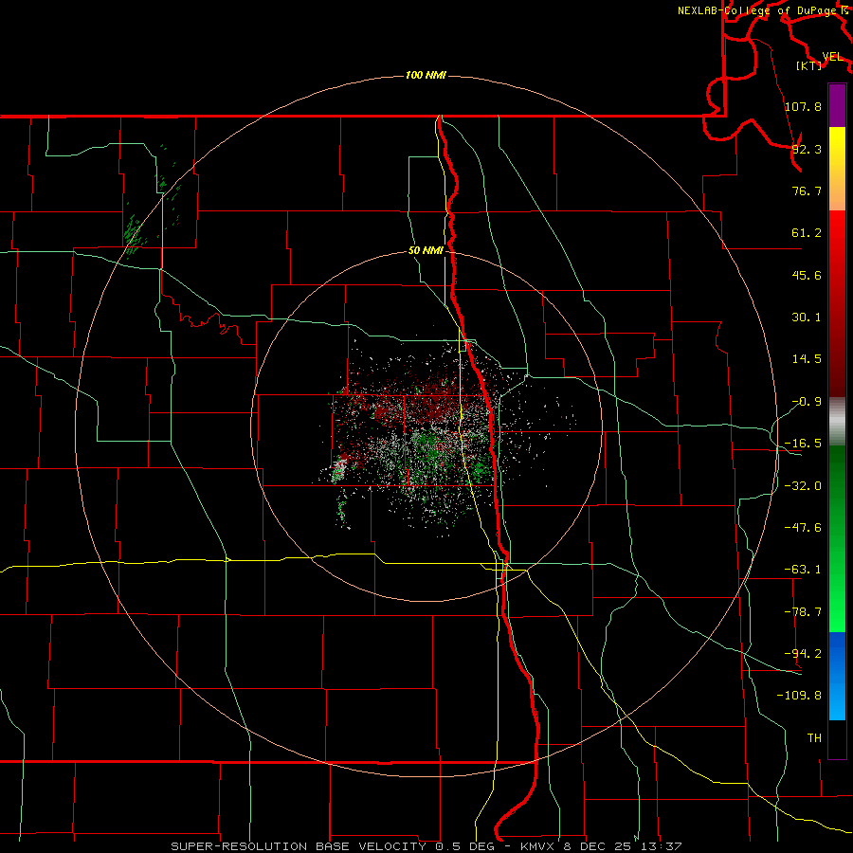Click the -63.1 velocity scale value

(x=803, y=570)
